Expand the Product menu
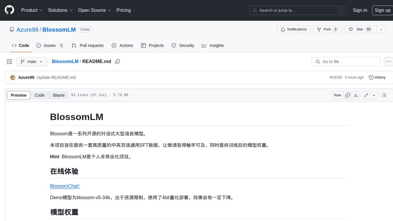 (32, 10)
